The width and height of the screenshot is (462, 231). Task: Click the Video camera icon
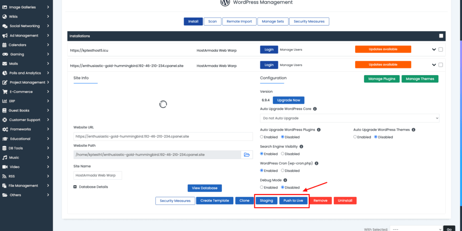pos(5,167)
